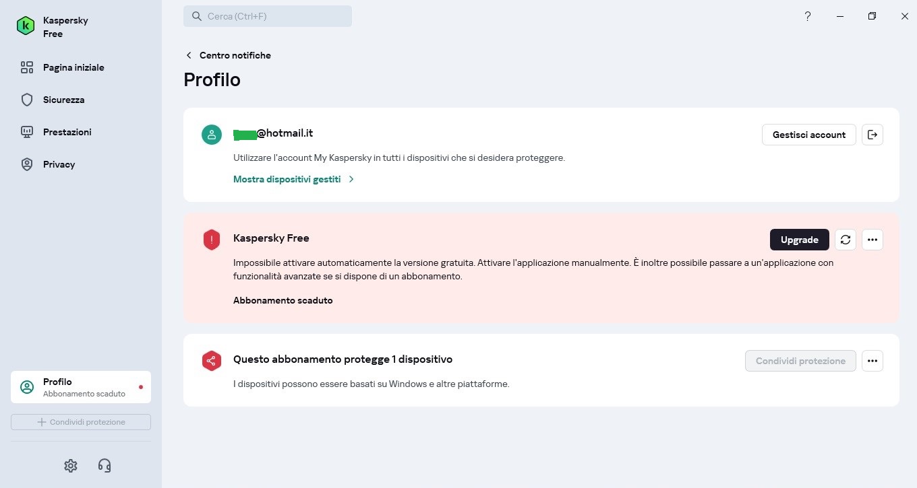Screen dimensions: 917x488
Task: Expand Mostra dispositivi gestiti chevron
Action: [x=351, y=179]
